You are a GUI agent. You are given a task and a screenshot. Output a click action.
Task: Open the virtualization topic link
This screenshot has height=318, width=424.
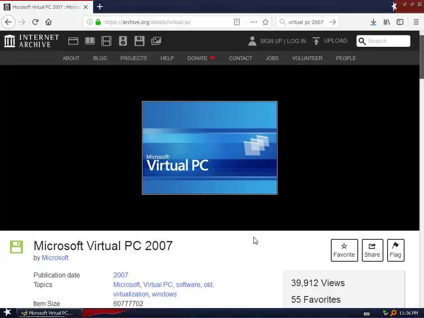coord(131,294)
